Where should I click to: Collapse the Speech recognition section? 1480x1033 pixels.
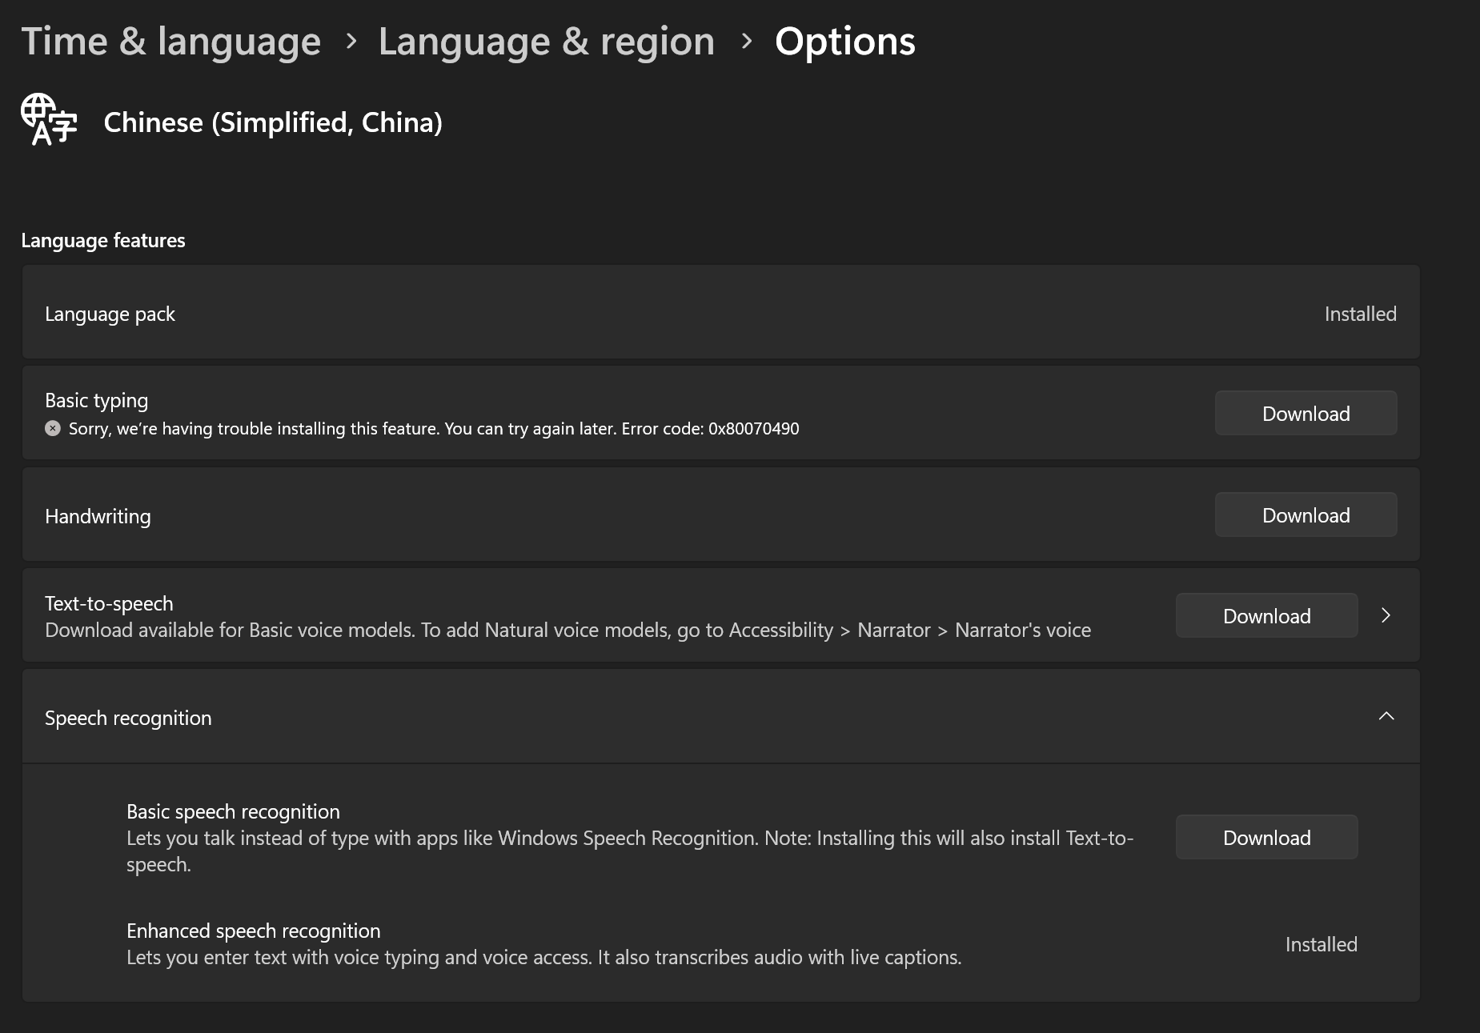click(x=1386, y=717)
